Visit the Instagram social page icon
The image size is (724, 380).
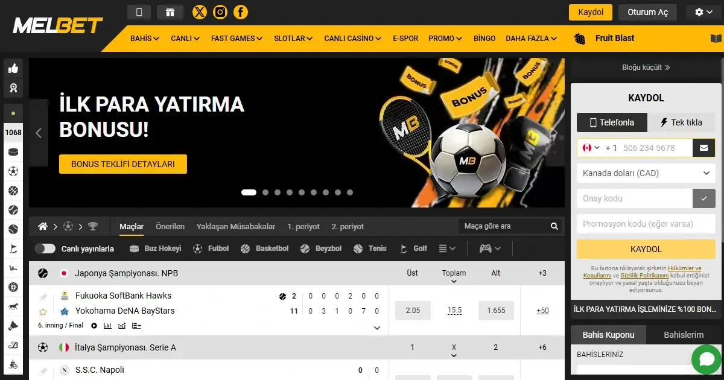[220, 12]
